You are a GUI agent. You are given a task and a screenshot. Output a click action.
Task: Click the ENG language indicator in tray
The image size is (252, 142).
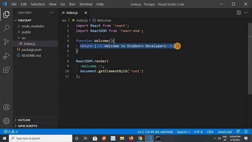coord(225,138)
